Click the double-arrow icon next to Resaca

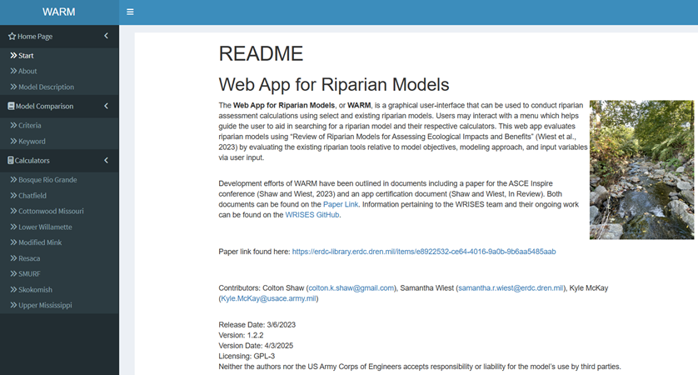pos(13,257)
